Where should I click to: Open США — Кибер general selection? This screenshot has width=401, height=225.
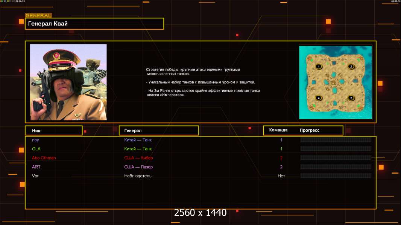(138, 158)
